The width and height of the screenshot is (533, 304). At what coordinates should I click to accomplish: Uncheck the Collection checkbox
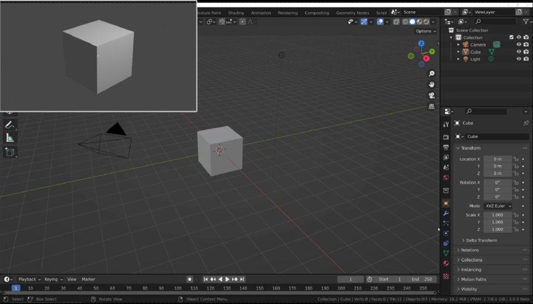coord(512,37)
